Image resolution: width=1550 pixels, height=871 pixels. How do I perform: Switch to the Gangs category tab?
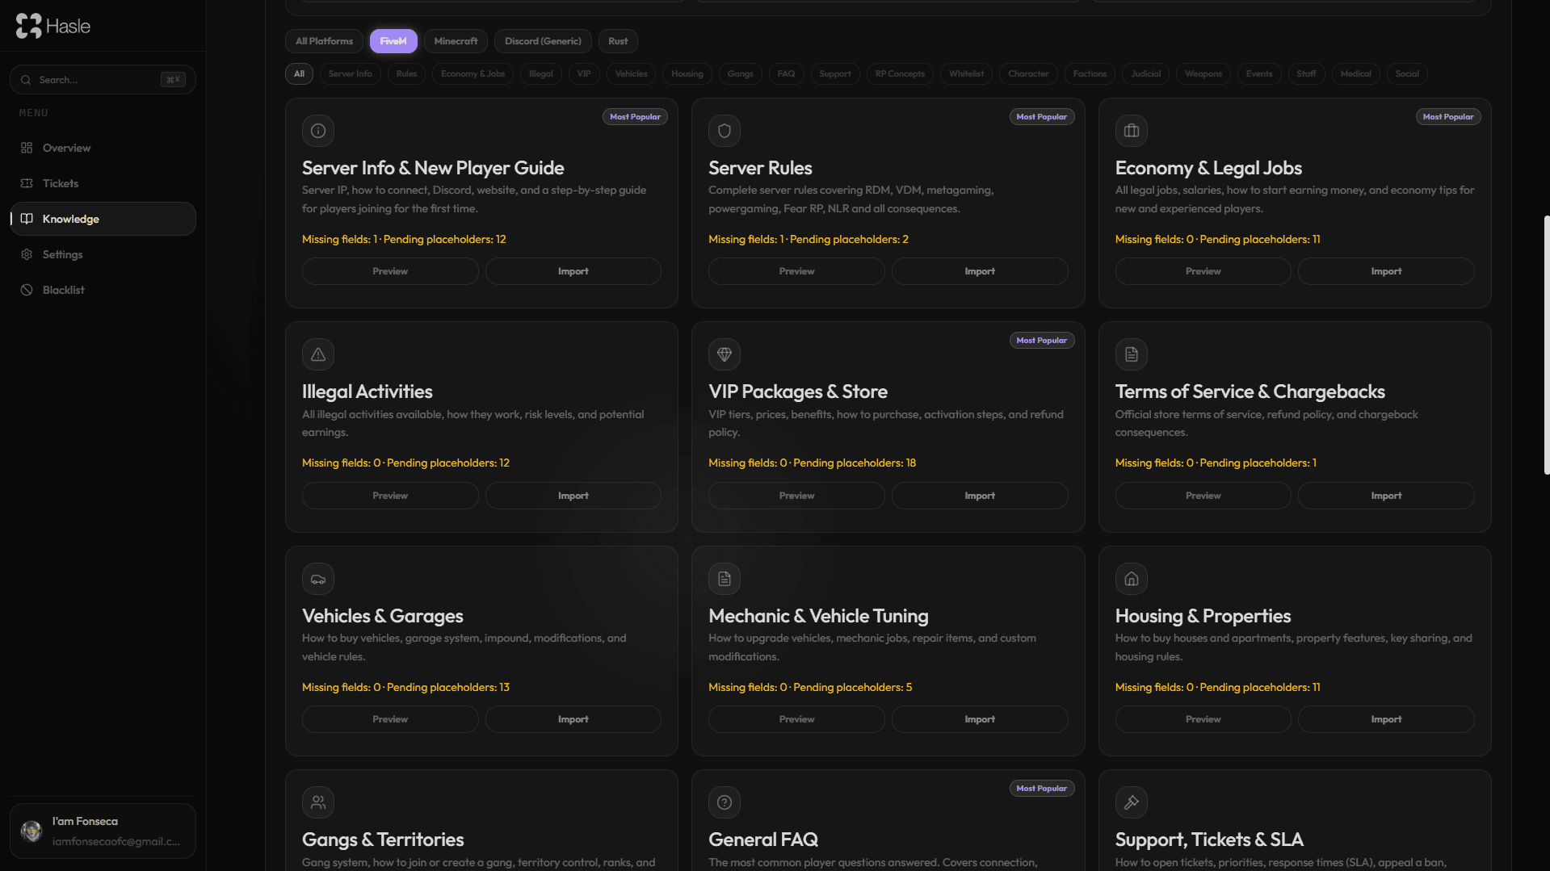click(x=739, y=73)
